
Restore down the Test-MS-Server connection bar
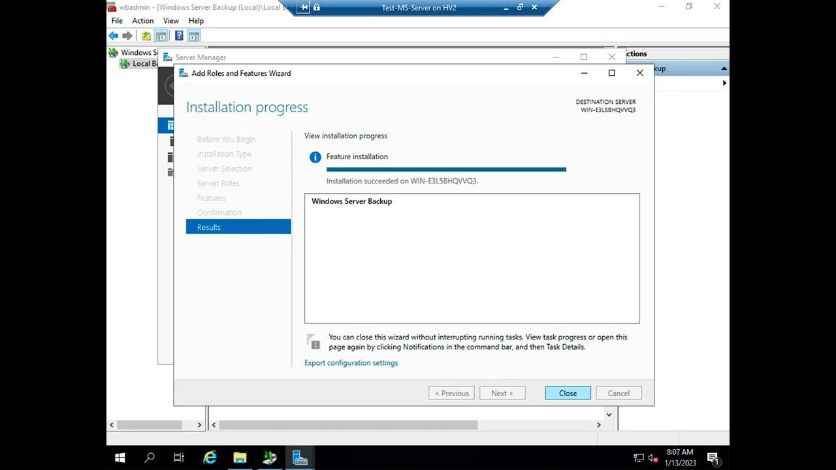[520, 7]
